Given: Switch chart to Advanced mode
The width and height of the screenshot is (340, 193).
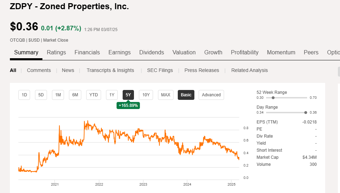Looking at the screenshot, I should click(211, 95).
